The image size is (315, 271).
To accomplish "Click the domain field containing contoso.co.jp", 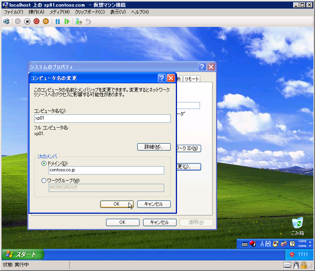I will (x=106, y=170).
